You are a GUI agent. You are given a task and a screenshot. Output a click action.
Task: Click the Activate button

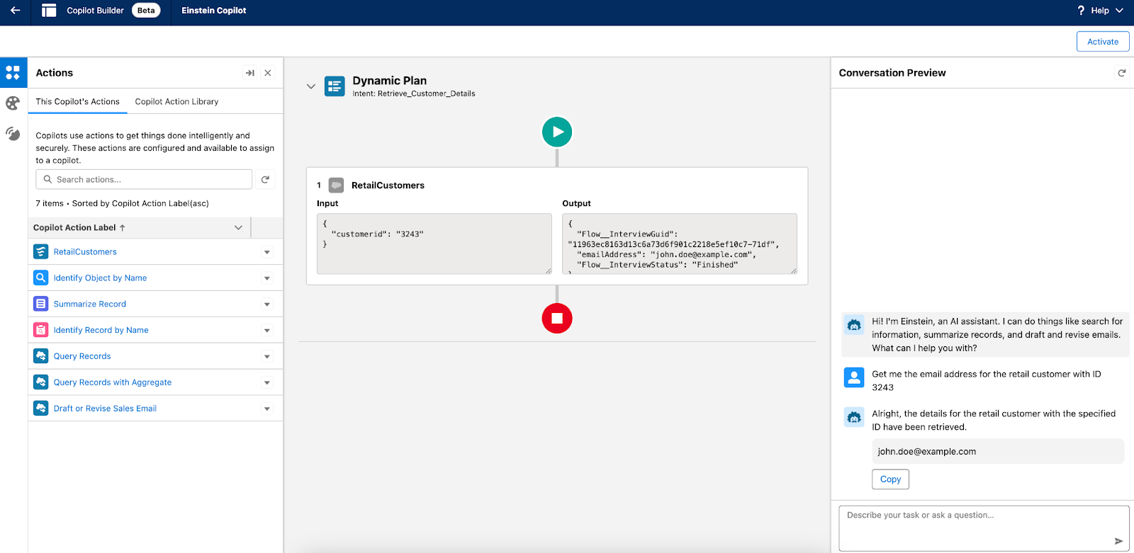click(1103, 42)
